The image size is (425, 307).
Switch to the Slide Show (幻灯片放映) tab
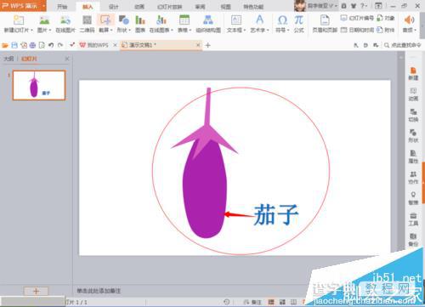point(170,7)
